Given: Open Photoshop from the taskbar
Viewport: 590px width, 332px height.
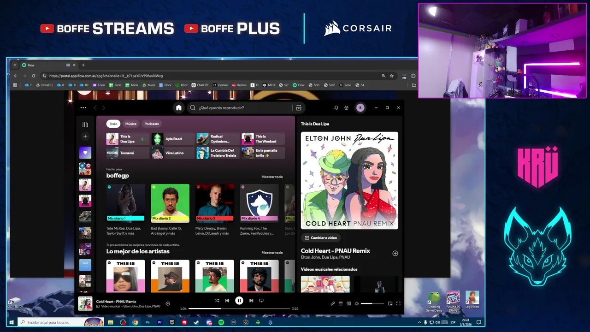Looking at the screenshot, I should point(147,322).
